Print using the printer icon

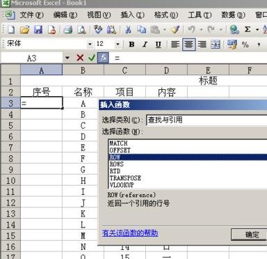(x=68, y=30)
